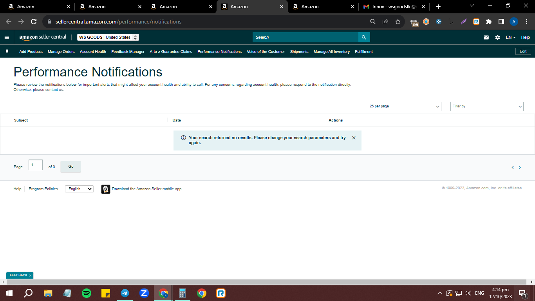Show hidden system tray icons

439,293
